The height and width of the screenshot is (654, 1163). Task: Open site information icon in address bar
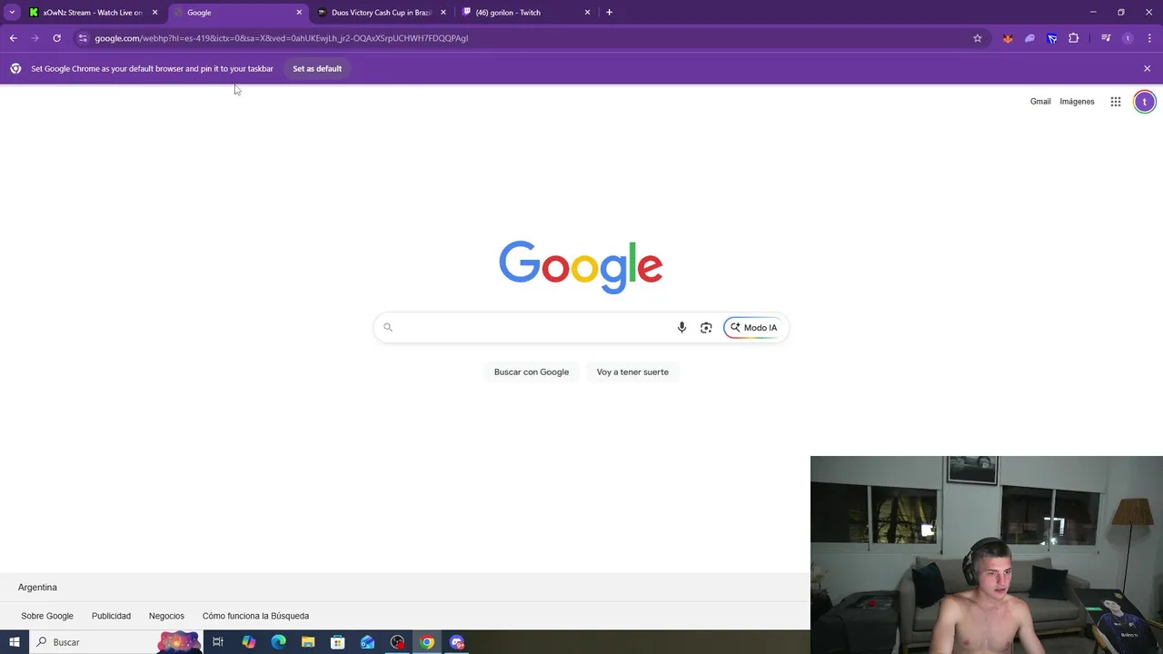click(83, 38)
